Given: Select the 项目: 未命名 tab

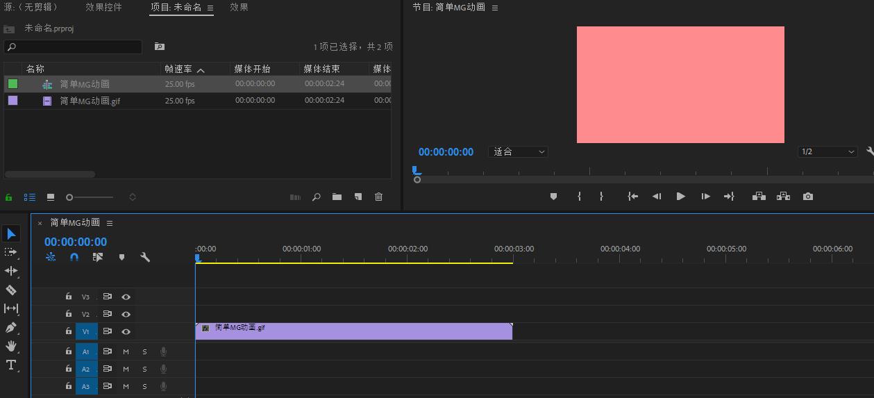Looking at the screenshot, I should pos(176,7).
